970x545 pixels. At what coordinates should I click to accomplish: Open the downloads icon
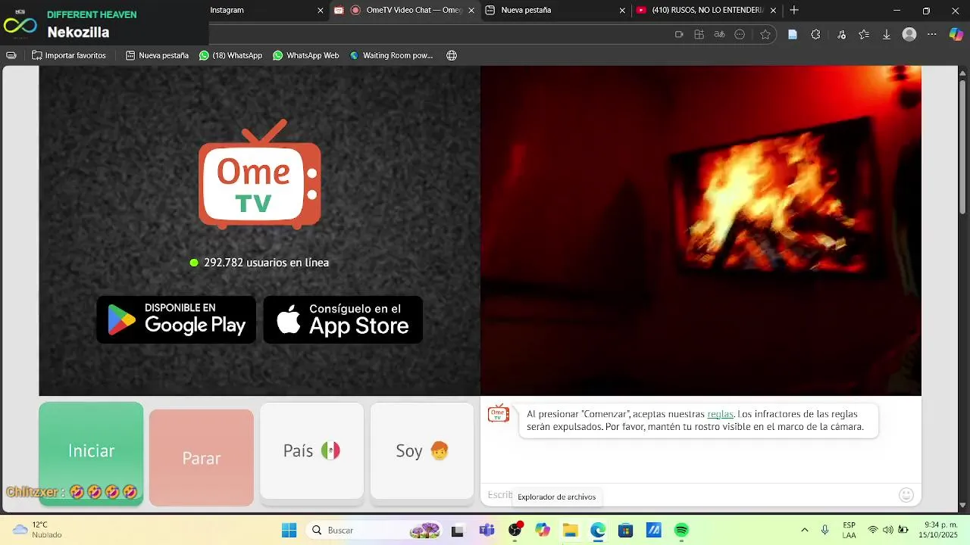pyautogui.click(x=887, y=34)
